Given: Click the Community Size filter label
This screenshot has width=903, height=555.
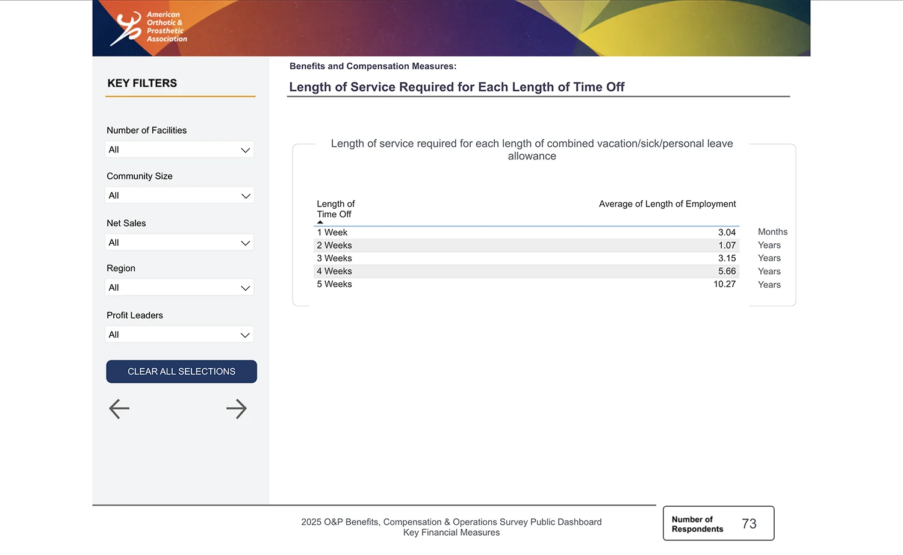Looking at the screenshot, I should pos(140,176).
